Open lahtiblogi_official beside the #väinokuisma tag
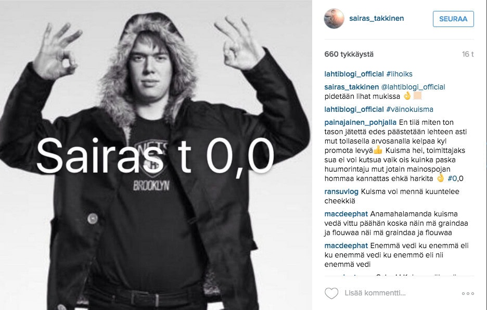 pos(354,109)
